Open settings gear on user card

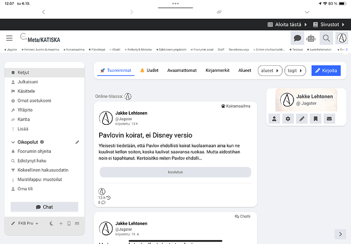[x=288, y=119]
